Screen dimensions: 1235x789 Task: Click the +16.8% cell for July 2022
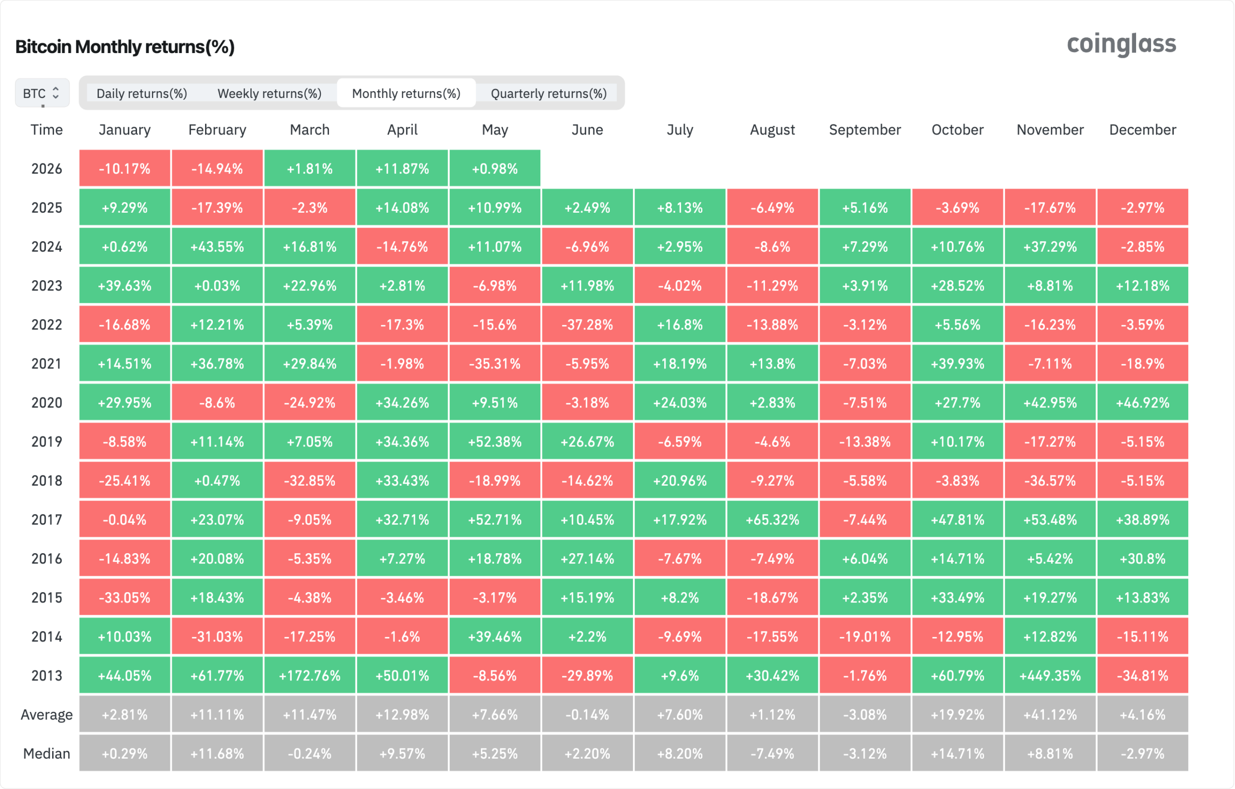click(680, 324)
